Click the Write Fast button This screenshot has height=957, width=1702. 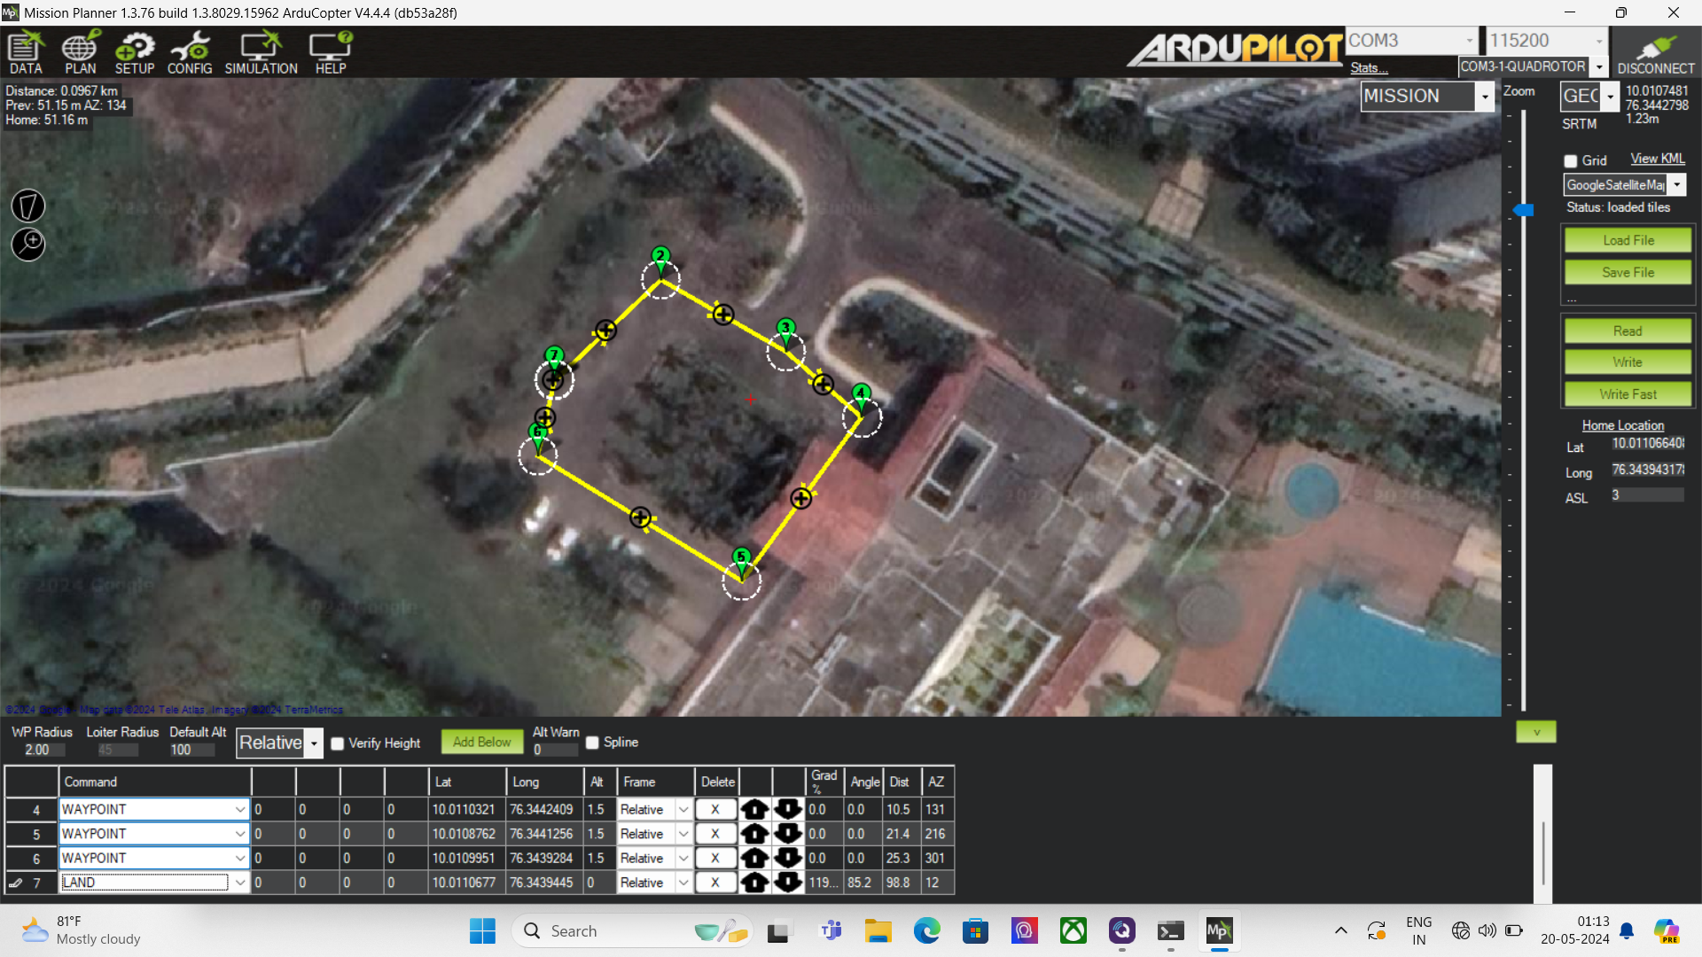pyautogui.click(x=1628, y=394)
